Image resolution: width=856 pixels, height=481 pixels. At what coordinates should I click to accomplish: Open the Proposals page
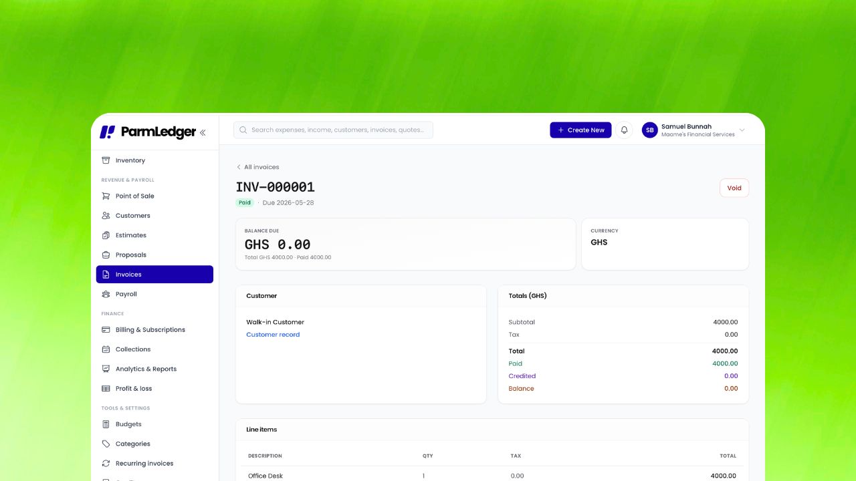pos(155,255)
